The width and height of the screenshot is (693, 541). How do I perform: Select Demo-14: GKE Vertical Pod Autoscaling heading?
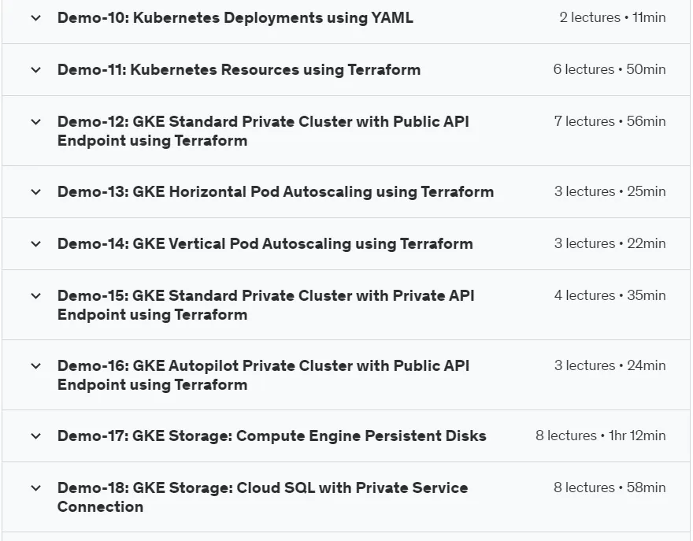coord(265,243)
